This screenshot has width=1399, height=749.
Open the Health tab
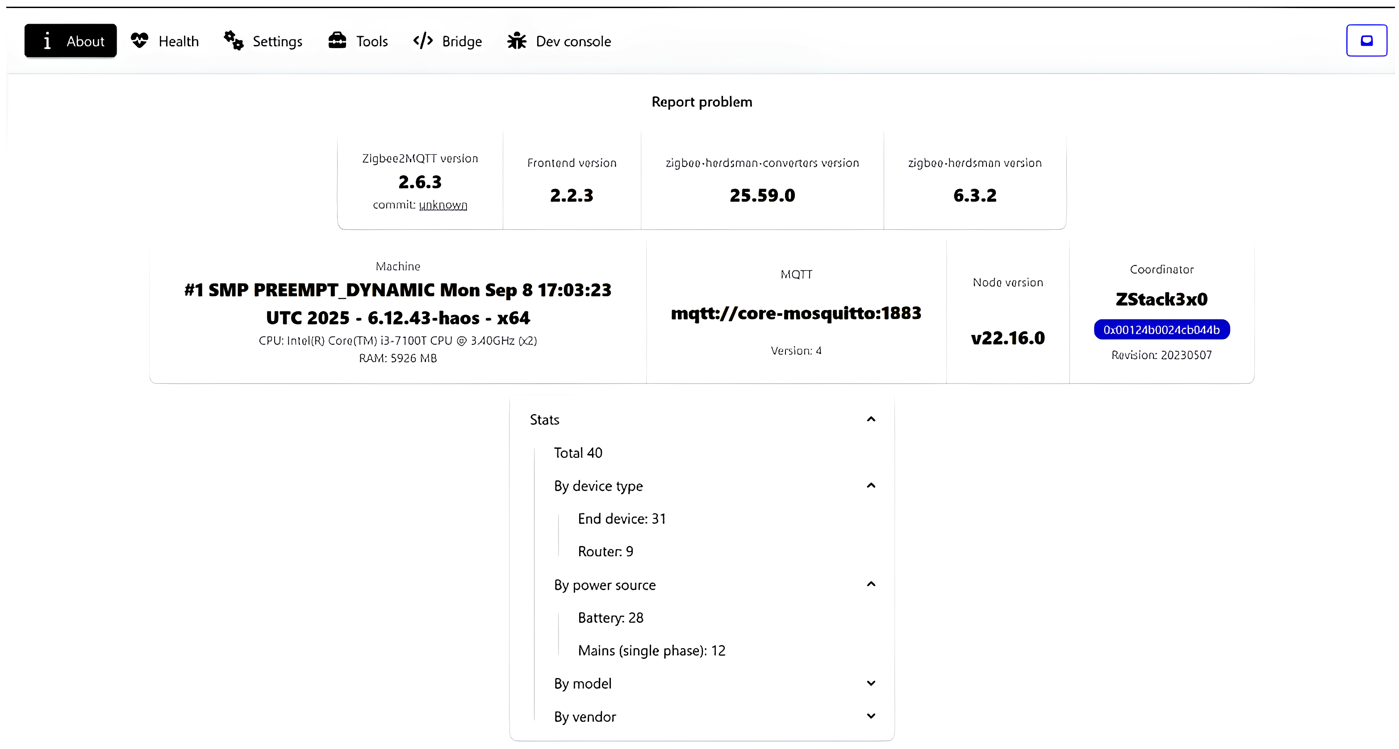[178, 41]
